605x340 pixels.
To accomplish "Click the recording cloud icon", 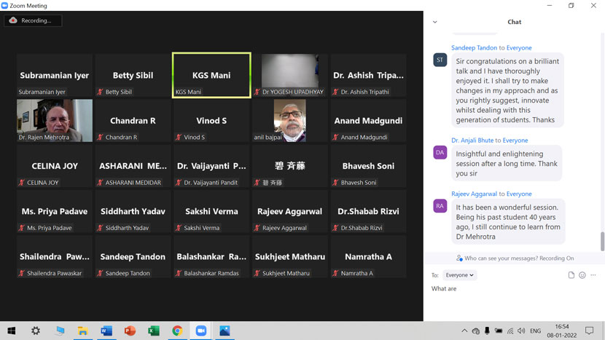I will click(x=13, y=20).
